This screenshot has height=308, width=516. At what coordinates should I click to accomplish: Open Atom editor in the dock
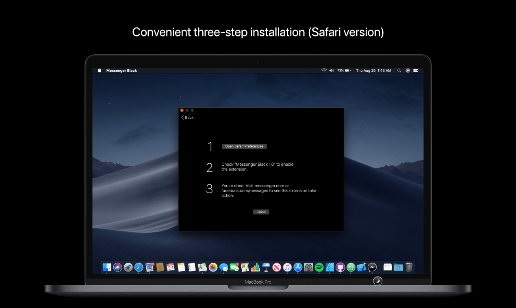351,267
